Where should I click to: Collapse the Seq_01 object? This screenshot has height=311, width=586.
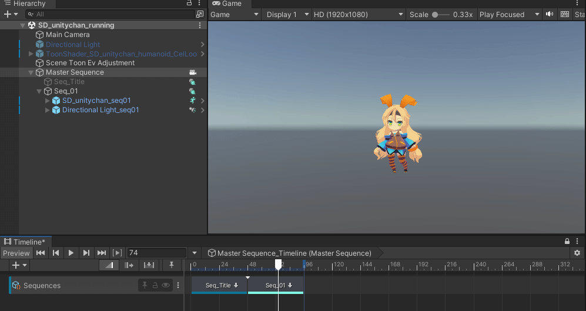point(39,91)
